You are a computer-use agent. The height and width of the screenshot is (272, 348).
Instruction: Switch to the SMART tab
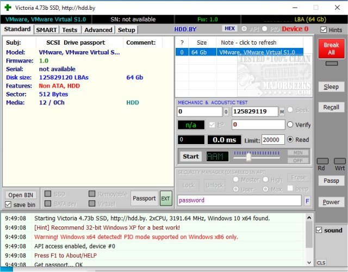click(x=46, y=30)
